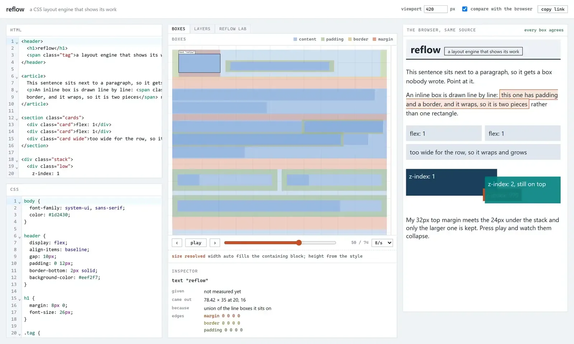Click the "display: flex;" CSS line
The width and height of the screenshot is (574, 344).
48,243
